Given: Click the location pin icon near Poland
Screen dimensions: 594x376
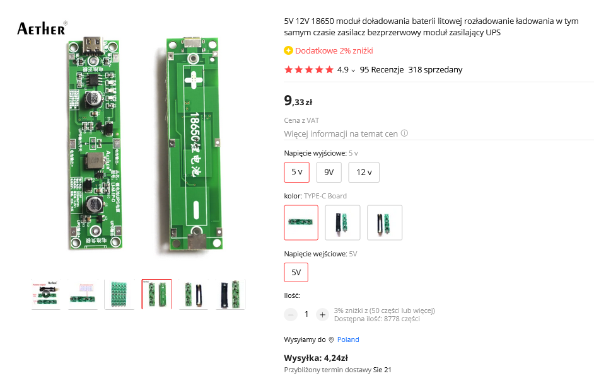Looking at the screenshot, I should tap(331, 340).
